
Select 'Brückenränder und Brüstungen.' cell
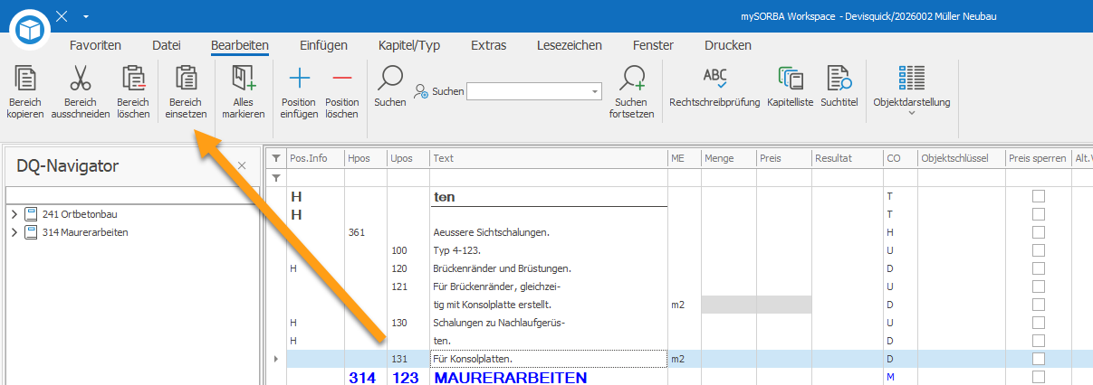[548, 268]
